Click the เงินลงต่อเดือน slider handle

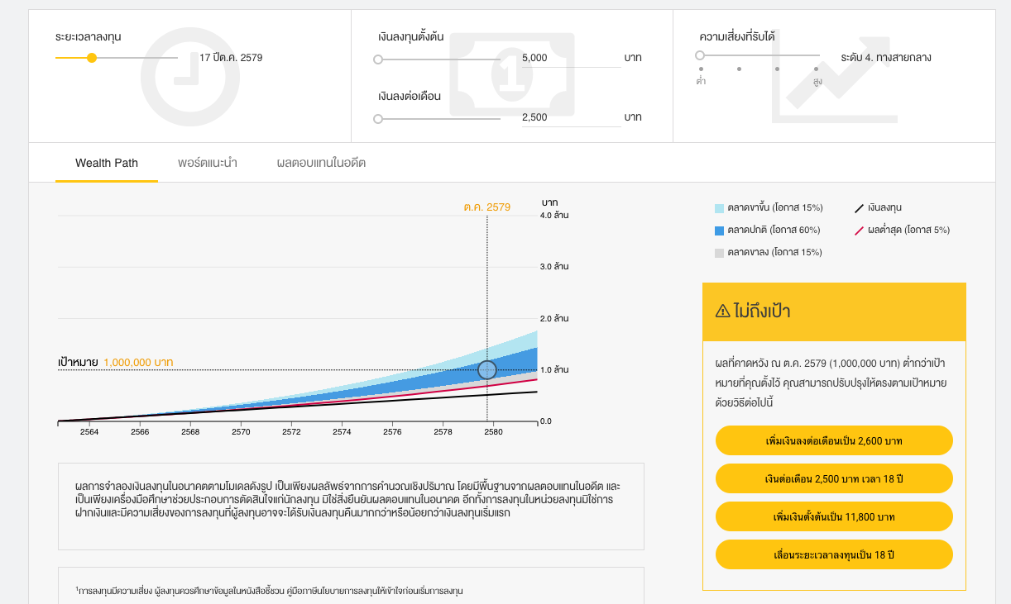(378, 119)
